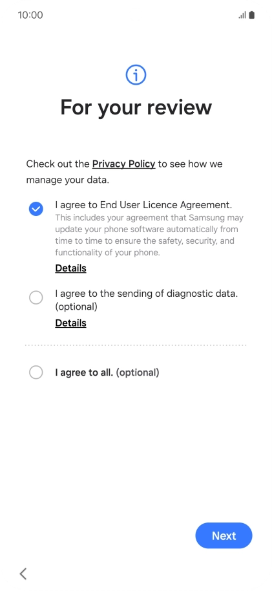Open Details under diagnostic data option

(x=71, y=323)
